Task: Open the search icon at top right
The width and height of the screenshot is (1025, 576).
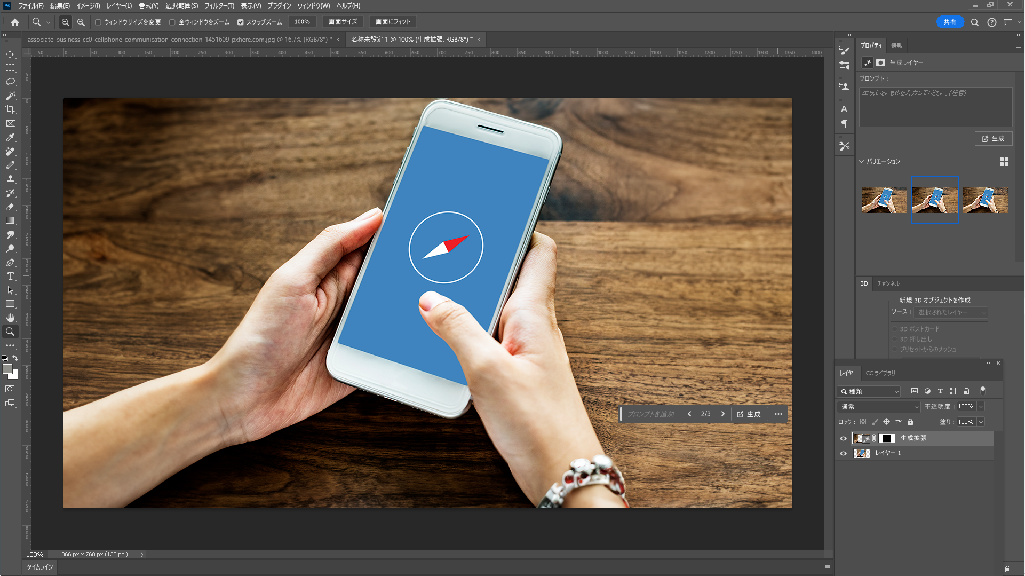Action: (x=974, y=22)
